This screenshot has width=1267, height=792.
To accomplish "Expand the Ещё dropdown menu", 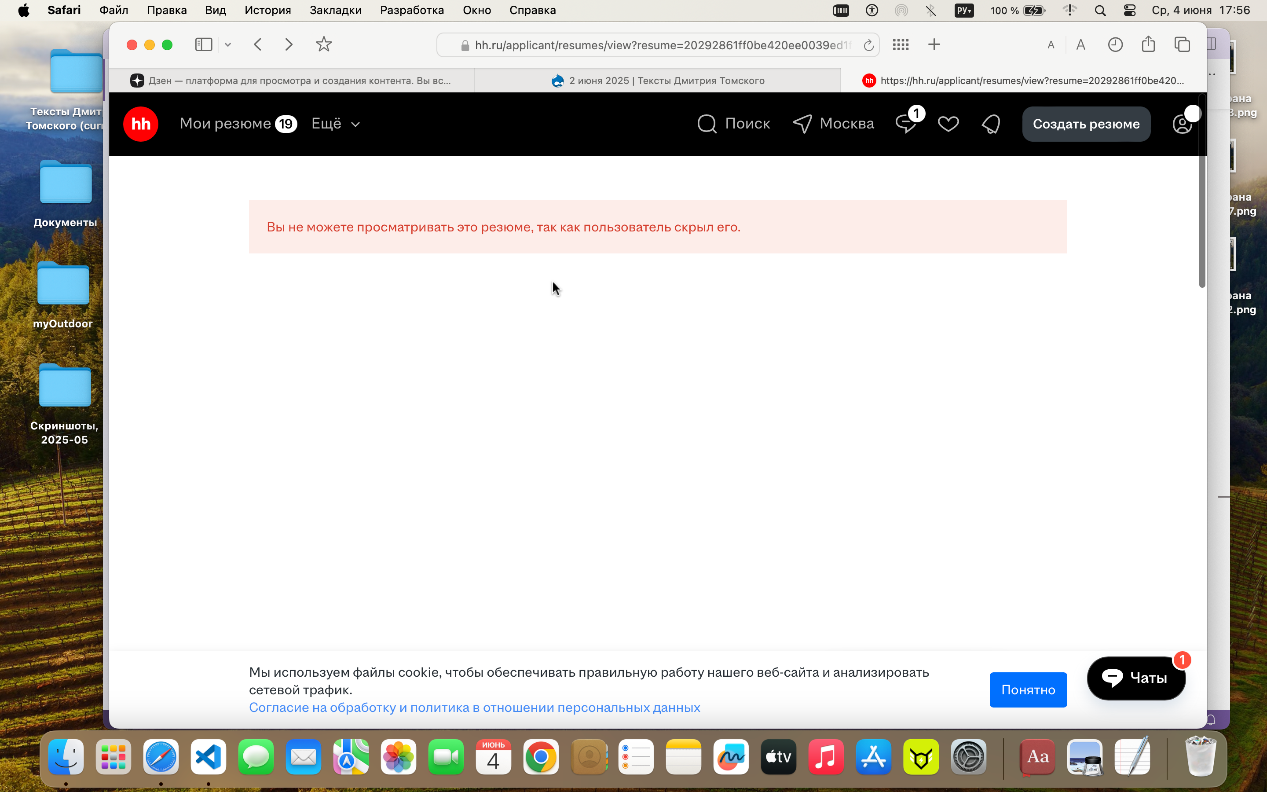I will (x=336, y=124).
